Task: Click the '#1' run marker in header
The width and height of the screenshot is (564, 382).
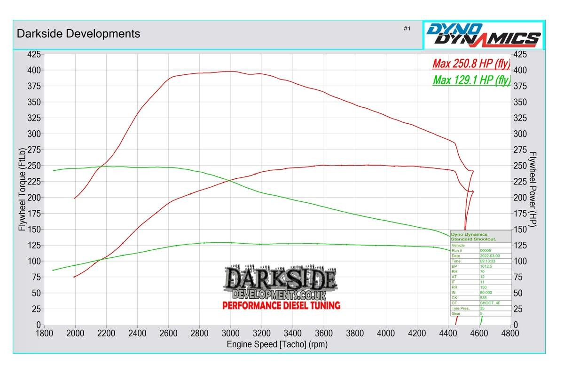Action: (x=407, y=29)
